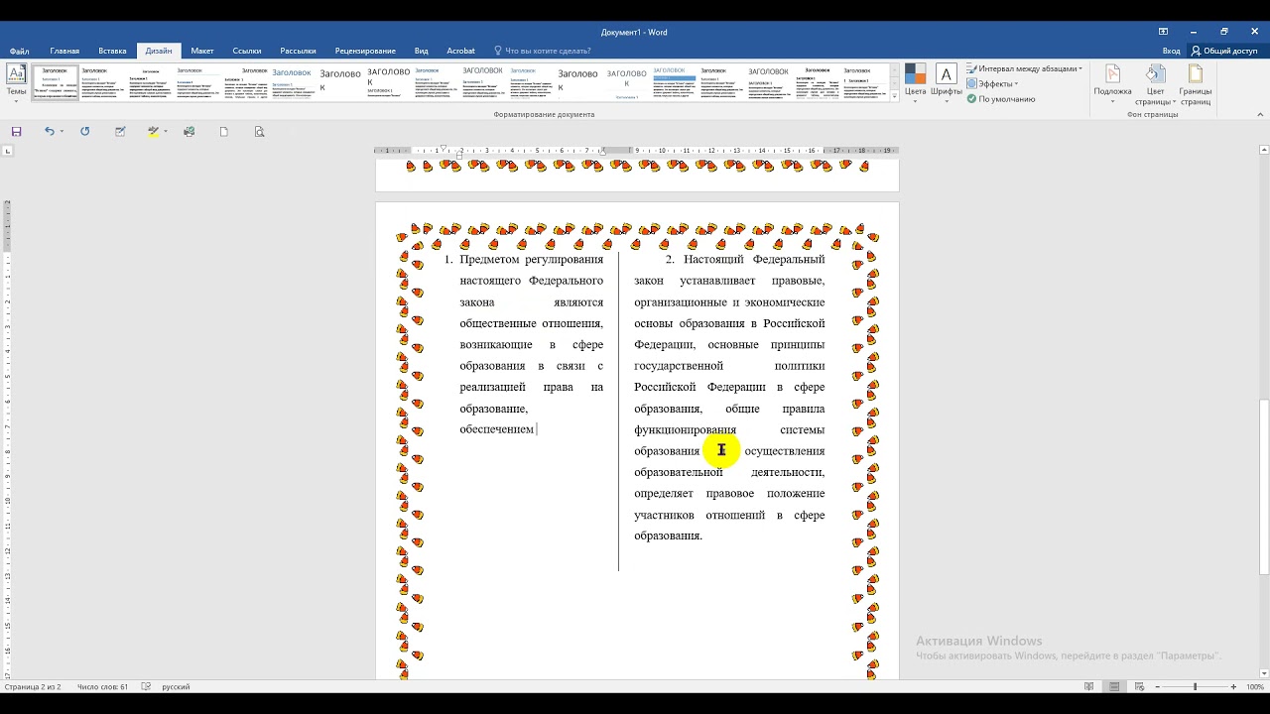Click the Fonts dropdown arrow below label
Screen dimensions: 1270x714
[947, 100]
